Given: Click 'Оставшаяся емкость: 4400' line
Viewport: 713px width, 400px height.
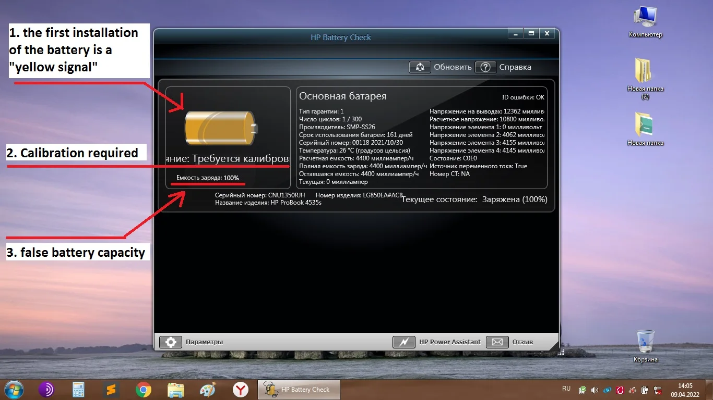Looking at the screenshot, I should click(x=360, y=174).
